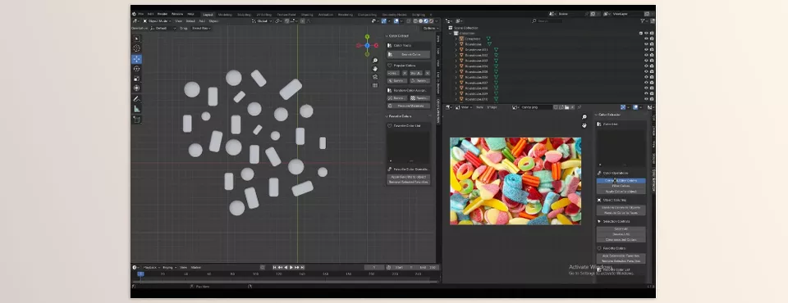The width and height of the screenshot is (788, 303).
Task: Play the timeline animation forward
Action: pyautogui.click(x=291, y=268)
